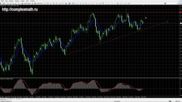
Task: Open the Графики menu
Action: 17,1
